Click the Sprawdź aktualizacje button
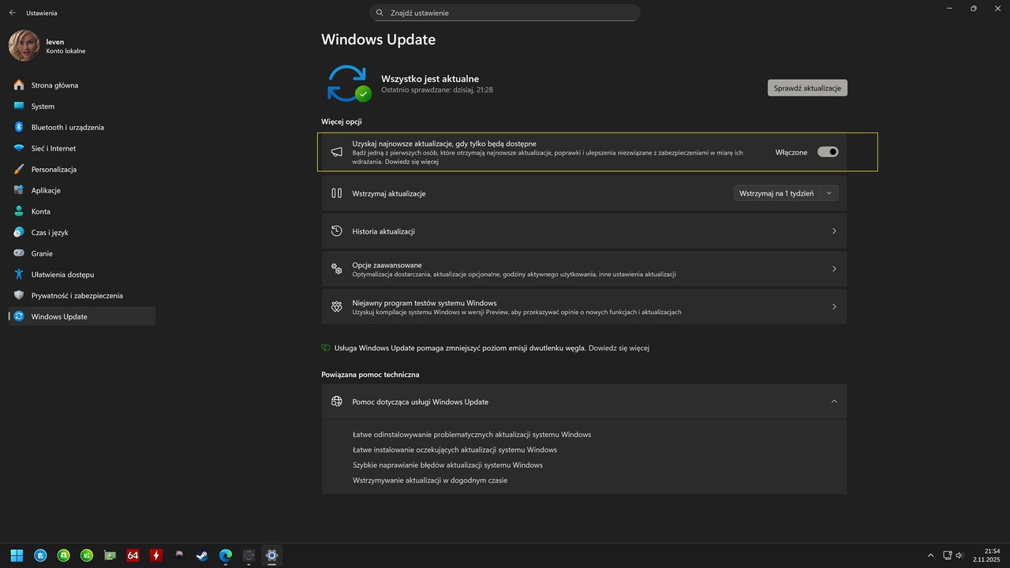 pos(807,88)
